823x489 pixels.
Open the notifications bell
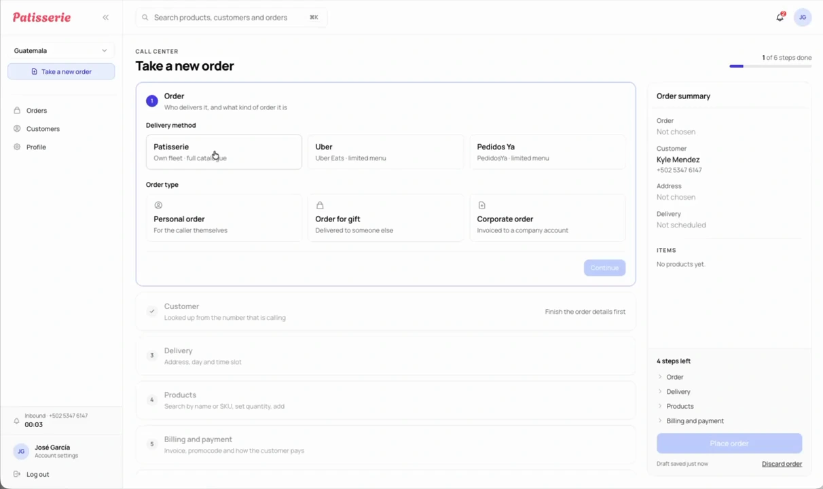click(x=780, y=18)
